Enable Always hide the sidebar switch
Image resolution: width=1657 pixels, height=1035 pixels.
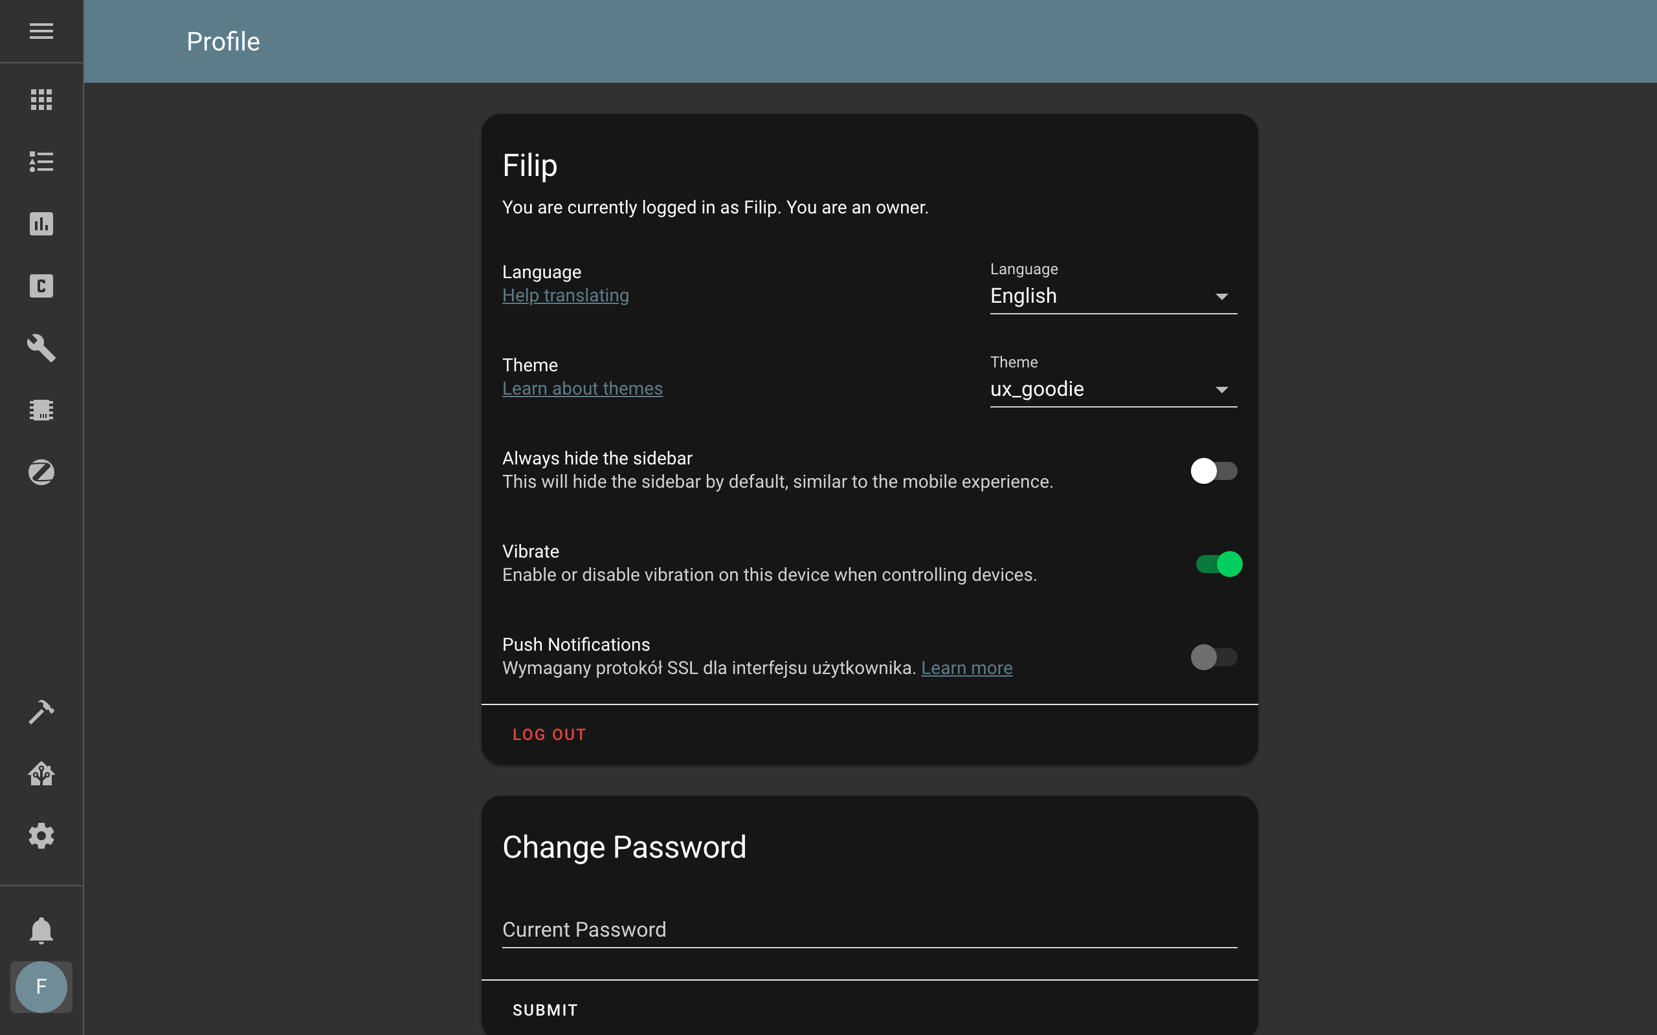pyautogui.click(x=1214, y=471)
